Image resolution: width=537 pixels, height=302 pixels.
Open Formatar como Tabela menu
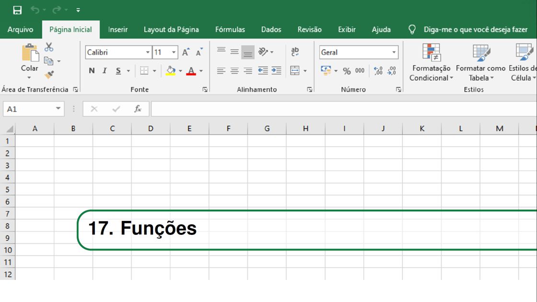point(481,62)
